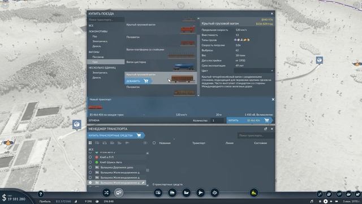This screenshot has height=204, width=362.
Task: Sort by the Состояние column header
Action: click(x=260, y=143)
